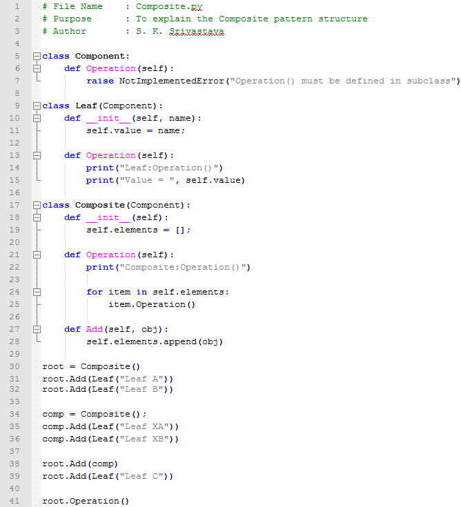Click 'for item in self.elements:' line

[x=158, y=292]
